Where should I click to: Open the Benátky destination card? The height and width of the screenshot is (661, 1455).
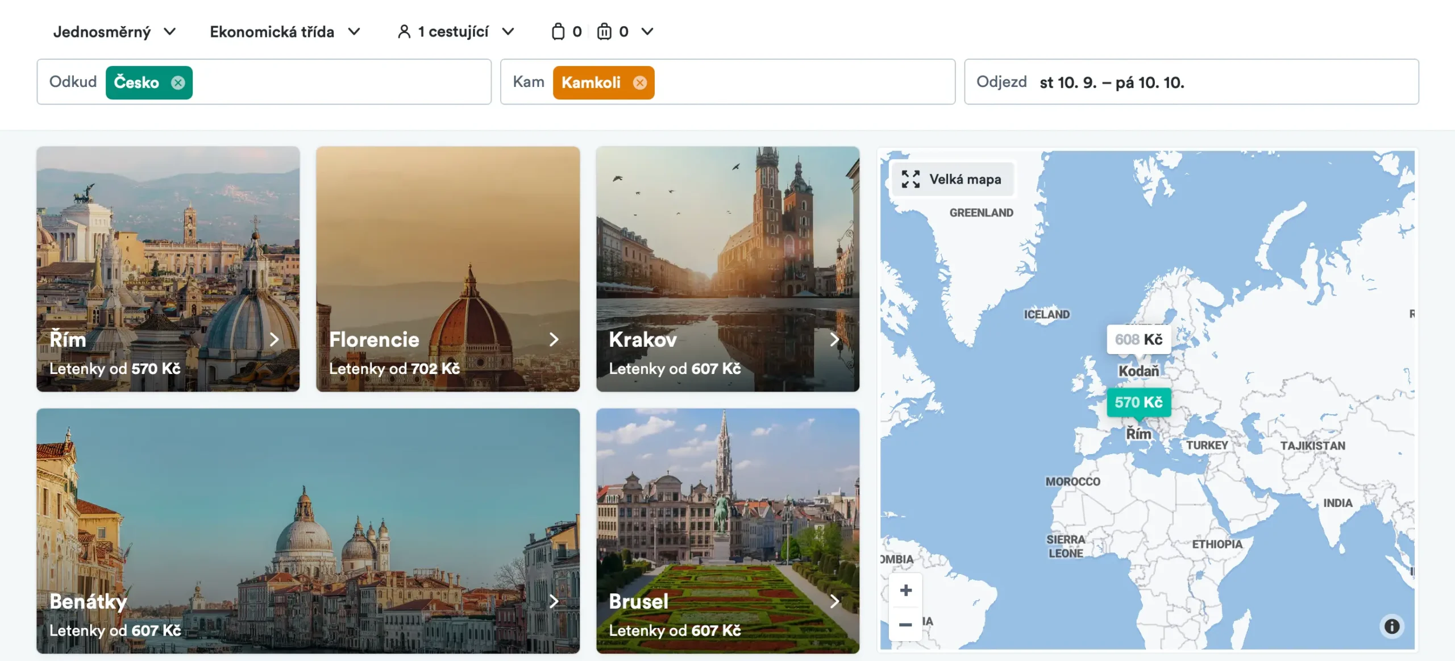coord(307,531)
